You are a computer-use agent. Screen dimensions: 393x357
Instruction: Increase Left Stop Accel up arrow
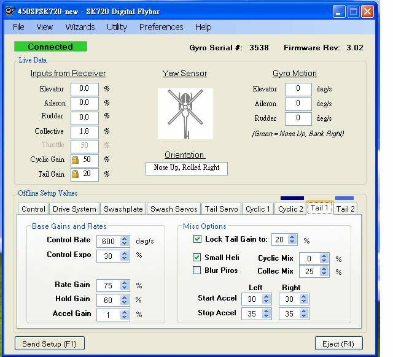tap(266, 311)
